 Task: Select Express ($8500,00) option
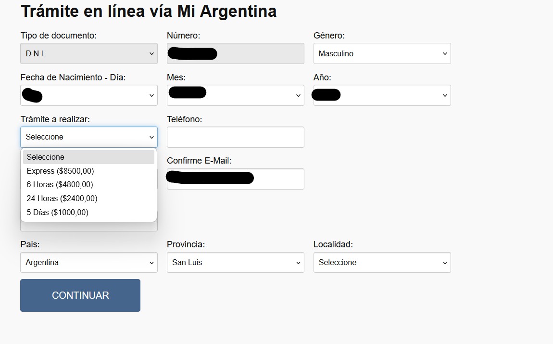tap(89, 171)
